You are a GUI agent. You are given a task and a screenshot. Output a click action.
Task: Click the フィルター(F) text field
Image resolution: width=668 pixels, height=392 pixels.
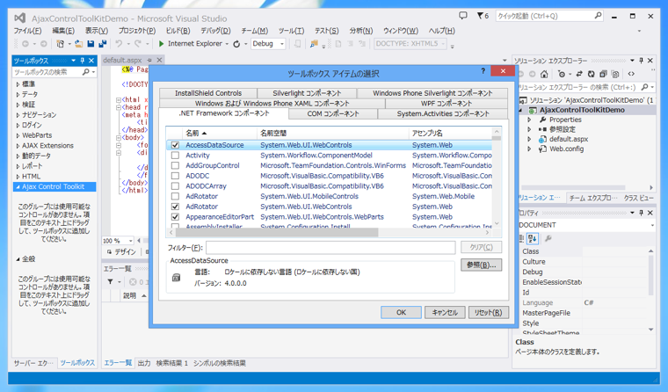pos(330,248)
